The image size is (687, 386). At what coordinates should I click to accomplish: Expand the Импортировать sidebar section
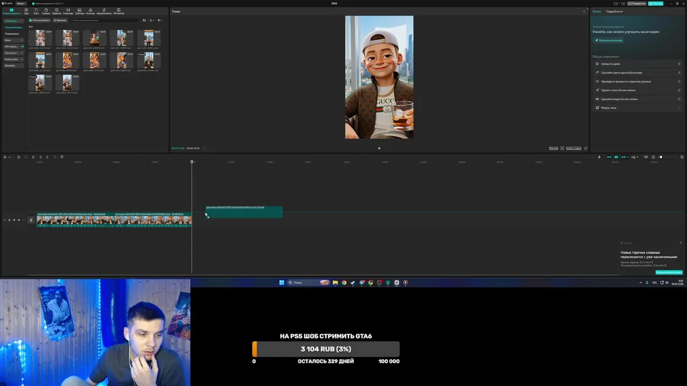tap(13, 21)
